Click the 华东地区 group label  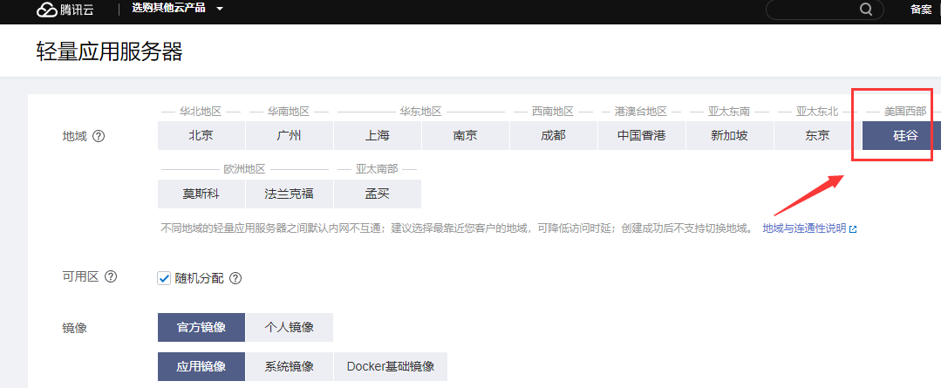click(421, 112)
